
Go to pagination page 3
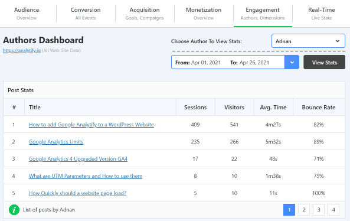pos(319,210)
